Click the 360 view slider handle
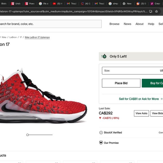Screen dimensions: 163x163 coord(28,135)
